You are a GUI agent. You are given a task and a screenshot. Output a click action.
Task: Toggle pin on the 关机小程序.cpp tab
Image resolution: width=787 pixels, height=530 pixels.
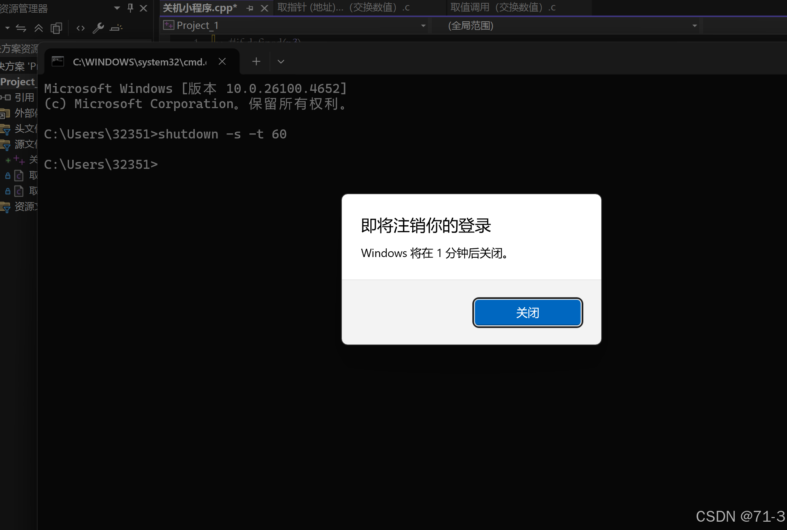pyautogui.click(x=250, y=8)
